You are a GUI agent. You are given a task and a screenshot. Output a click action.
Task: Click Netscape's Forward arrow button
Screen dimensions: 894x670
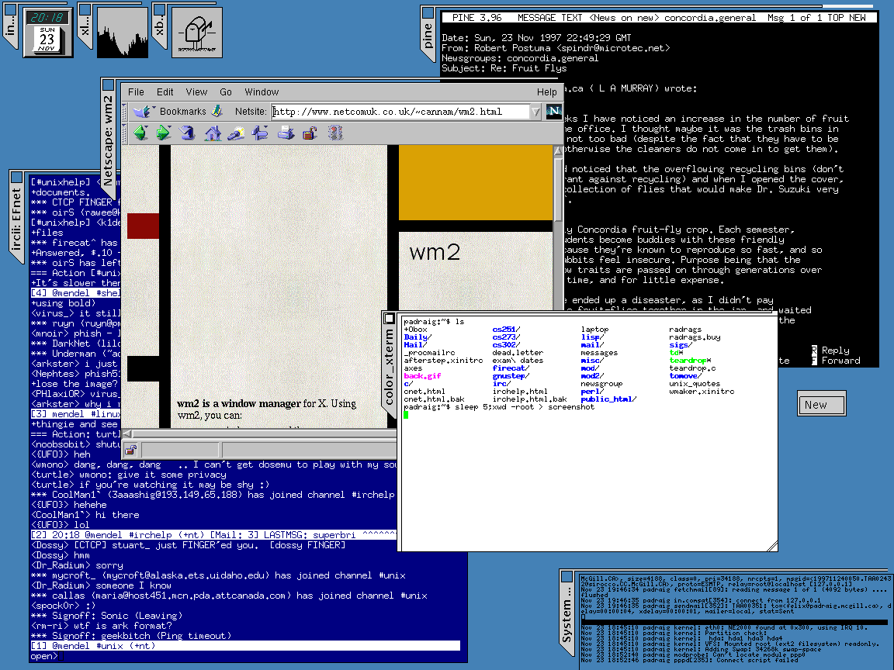(x=164, y=133)
